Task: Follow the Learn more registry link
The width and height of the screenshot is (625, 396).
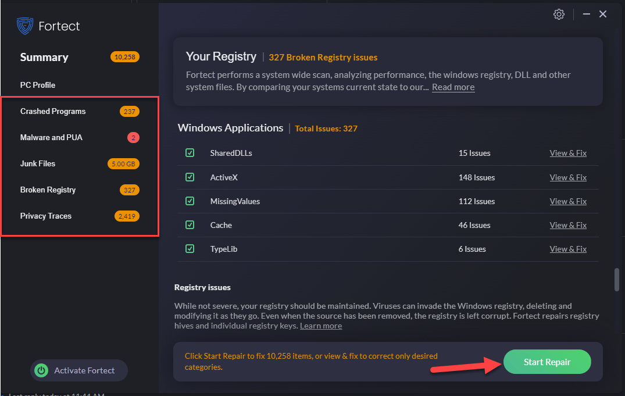Action: point(321,326)
